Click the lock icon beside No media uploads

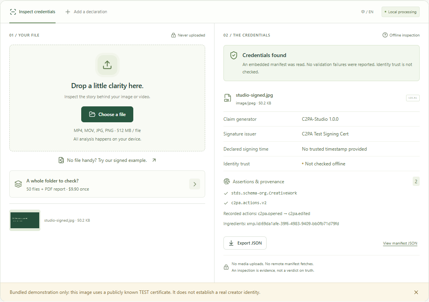(x=226, y=267)
